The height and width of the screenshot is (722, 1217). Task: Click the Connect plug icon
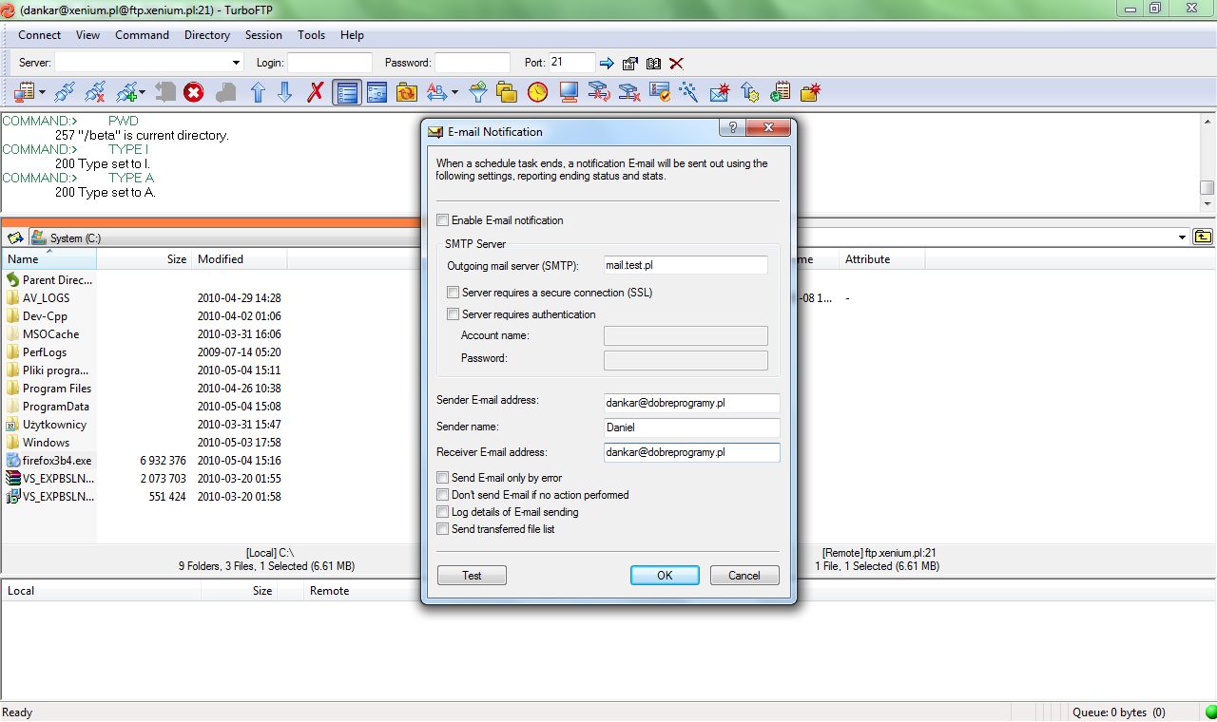pyautogui.click(x=64, y=92)
